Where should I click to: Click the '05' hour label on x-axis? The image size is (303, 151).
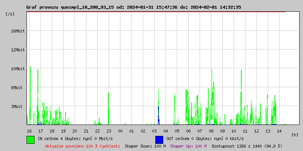[177, 131]
